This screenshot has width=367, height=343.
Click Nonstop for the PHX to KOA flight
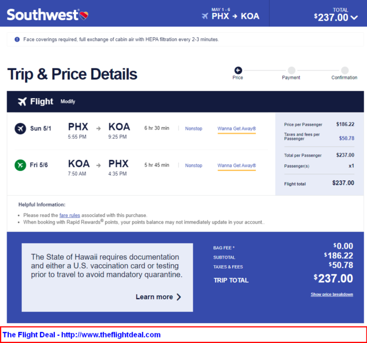coord(193,129)
